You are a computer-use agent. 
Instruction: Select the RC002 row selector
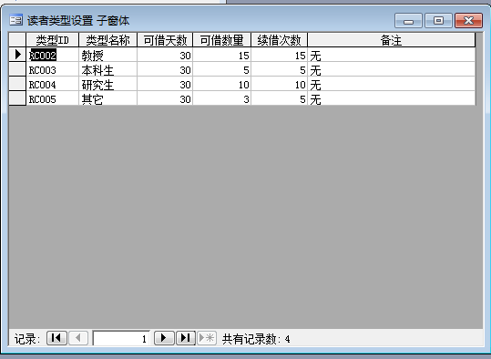pos(17,55)
